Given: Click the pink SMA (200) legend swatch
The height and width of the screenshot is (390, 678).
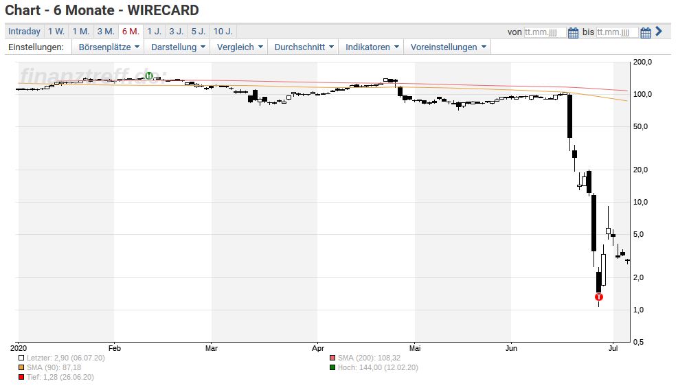Looking at the screenshot, I should [332, 358].
